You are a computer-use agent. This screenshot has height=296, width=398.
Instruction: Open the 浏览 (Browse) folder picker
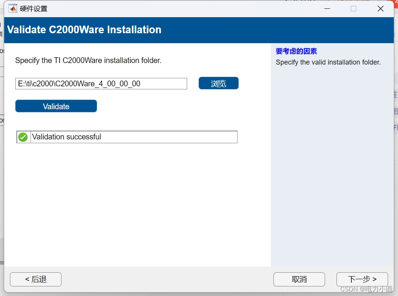pyautogui.click(x=218, y=83)
